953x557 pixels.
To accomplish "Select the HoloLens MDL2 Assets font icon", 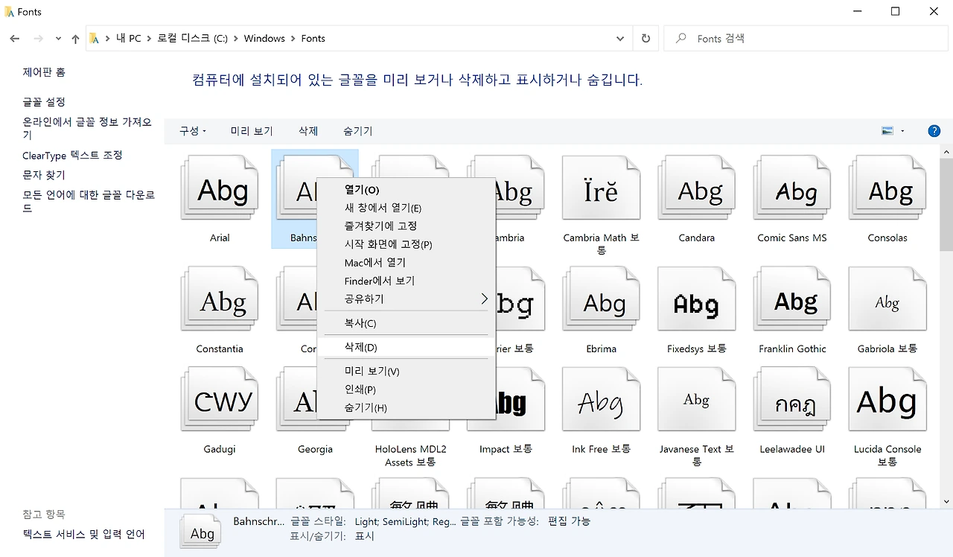I will 410,424.
